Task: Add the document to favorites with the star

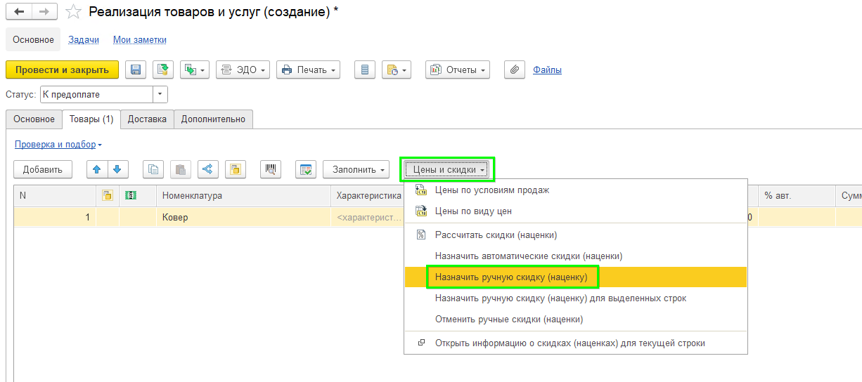Action: (73, 12)
